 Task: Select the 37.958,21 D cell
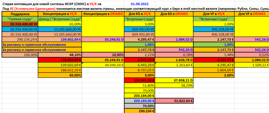click(174, 80)
